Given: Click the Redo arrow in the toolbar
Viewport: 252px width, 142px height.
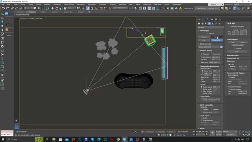Looking at the screenshot, I should pyautogui.click(x=7, y=8).
